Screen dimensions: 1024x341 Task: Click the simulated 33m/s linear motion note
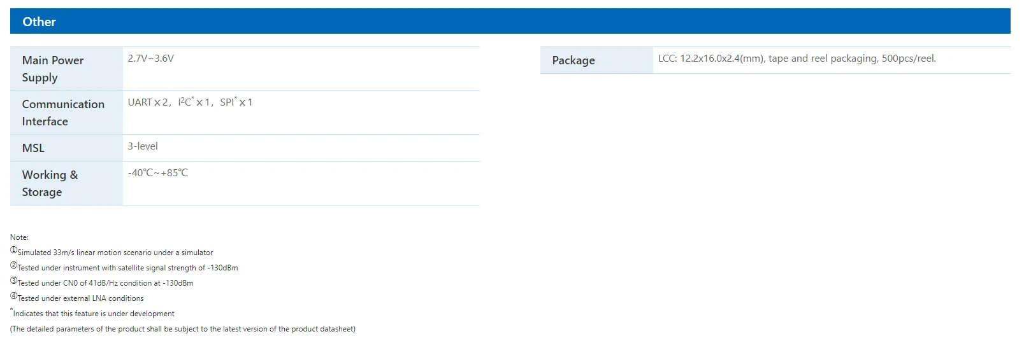click(115, 253)
